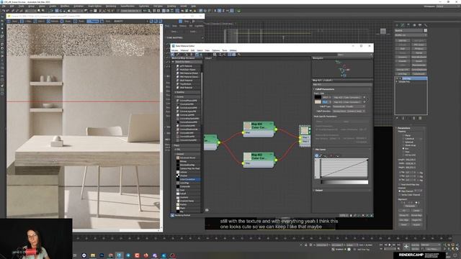Open the Motion tab in command panel
The height and width of the screenshot is (259, 461).
[x=414, y=25]
